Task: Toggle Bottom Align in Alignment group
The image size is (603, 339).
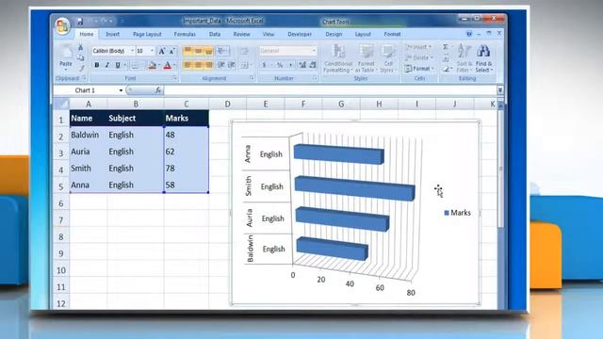Action: coord(208,51)
